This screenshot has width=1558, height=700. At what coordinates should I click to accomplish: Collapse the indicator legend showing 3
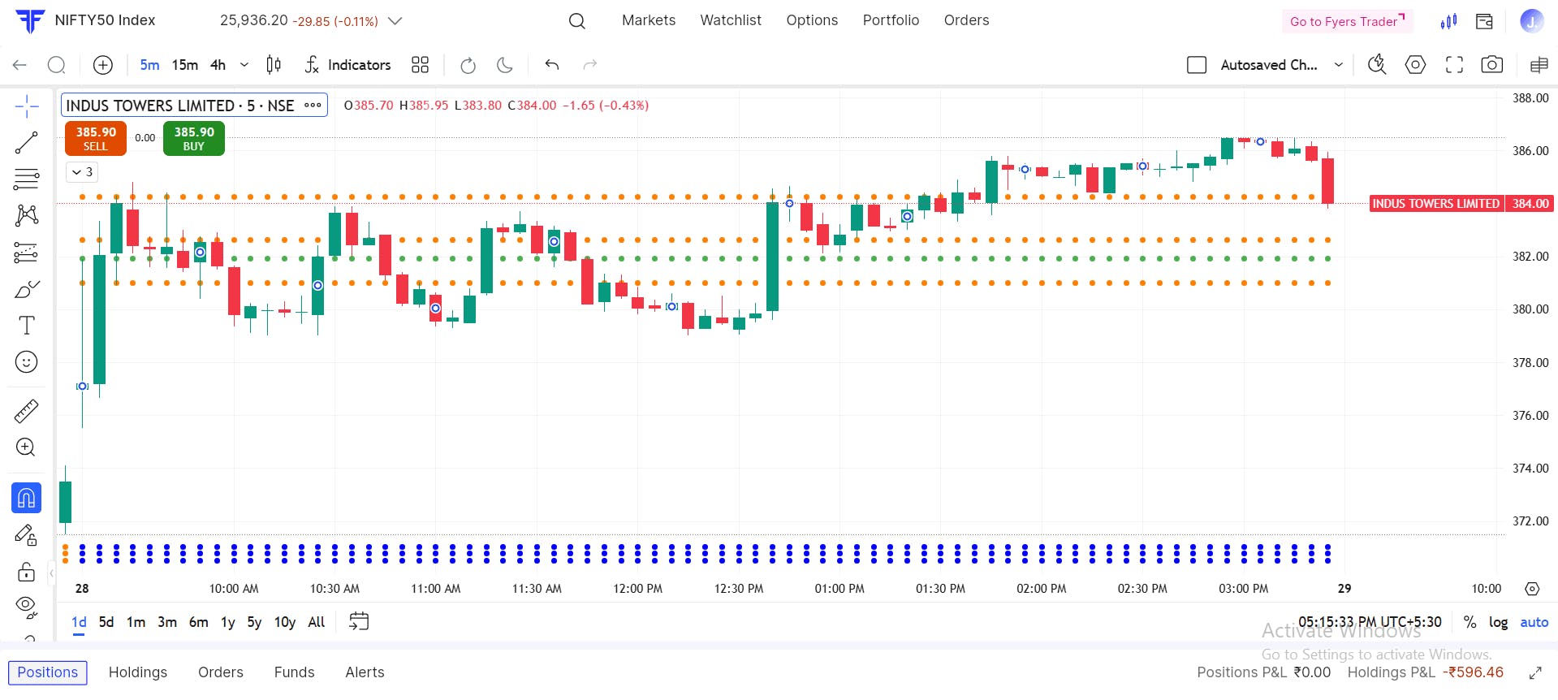[82, 172]
